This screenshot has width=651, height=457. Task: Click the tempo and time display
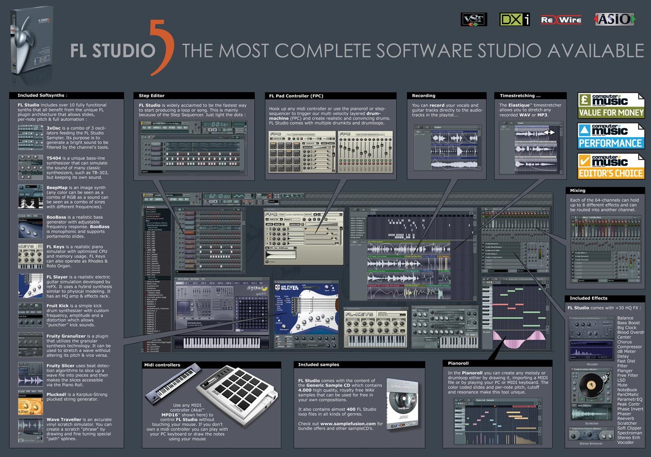(x=218, y=196)
